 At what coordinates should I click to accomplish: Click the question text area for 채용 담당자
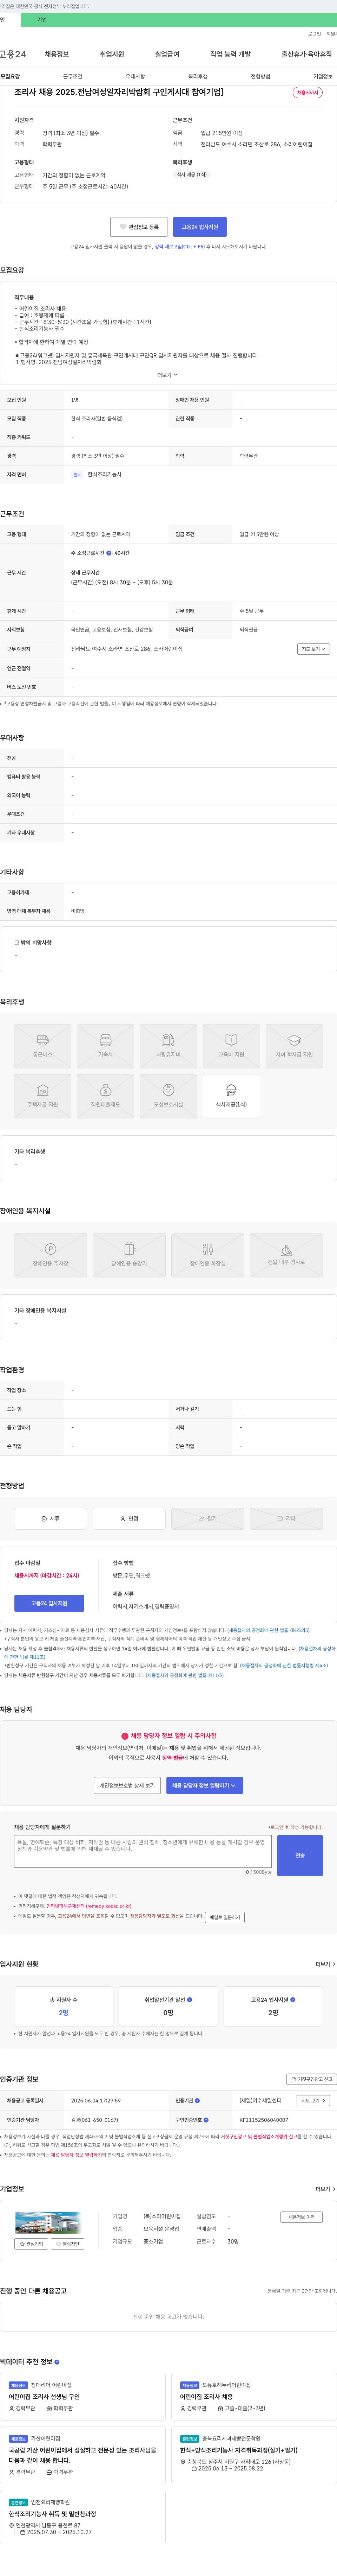click(x=143, y=1851)
